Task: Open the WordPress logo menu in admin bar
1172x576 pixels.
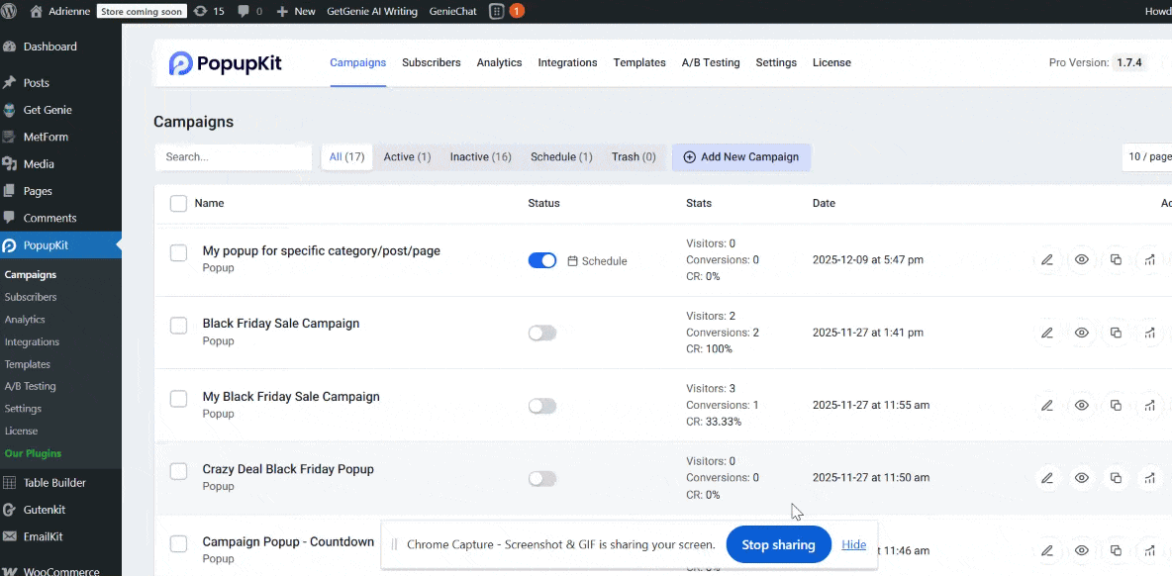Action: coord(9,11)
